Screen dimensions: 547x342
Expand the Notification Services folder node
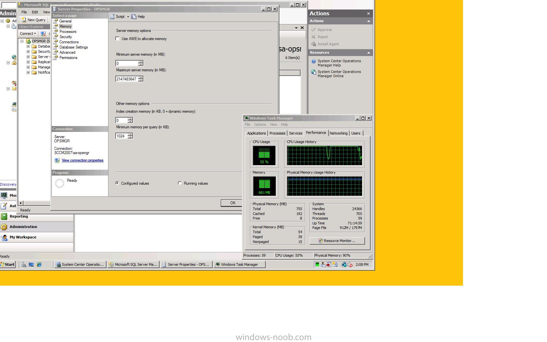point(28,73)
